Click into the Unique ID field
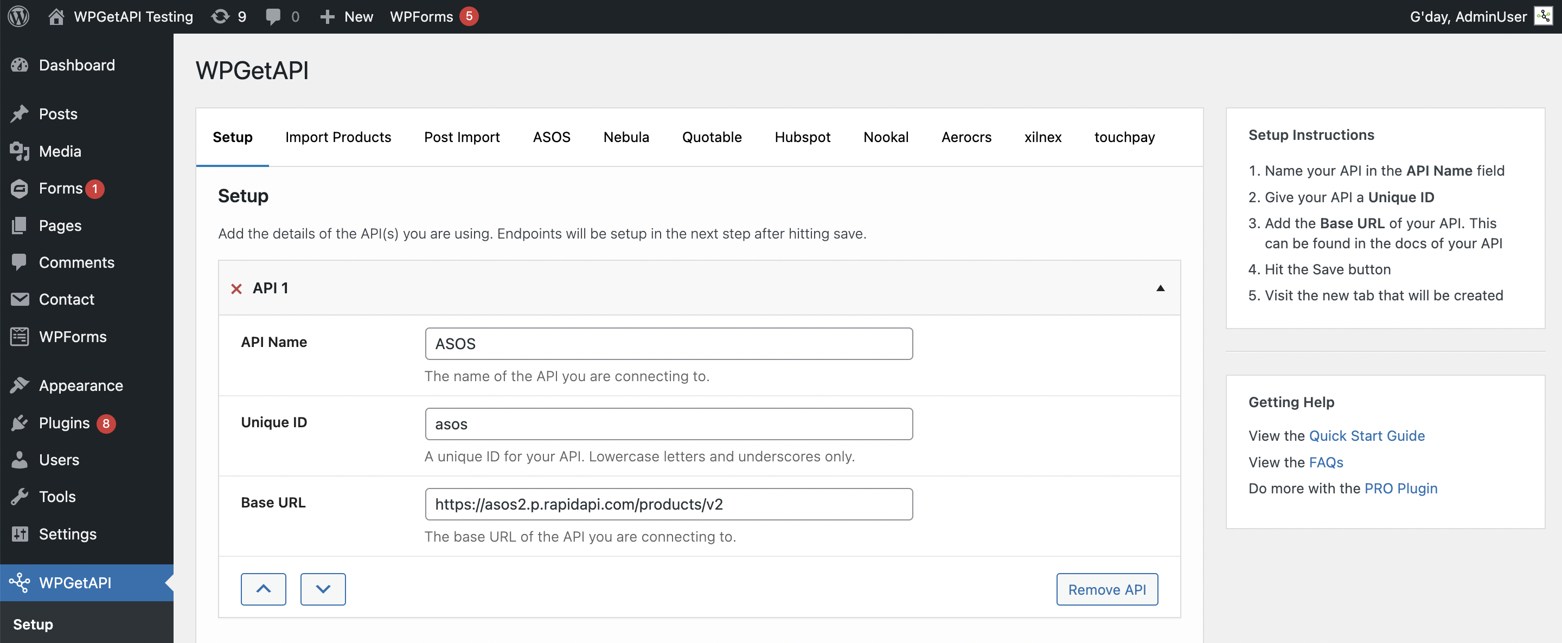 669,423
